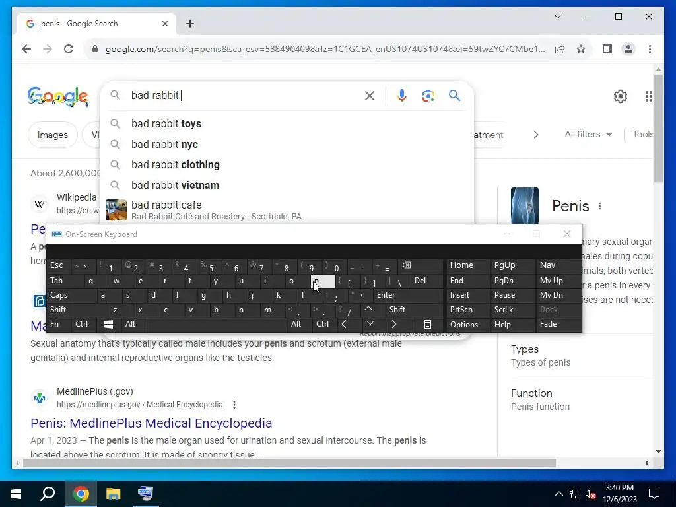Viewport: 676px width, 507px height.
Task: Open Chrome's three-dot menu
Action: click(650, 49)
